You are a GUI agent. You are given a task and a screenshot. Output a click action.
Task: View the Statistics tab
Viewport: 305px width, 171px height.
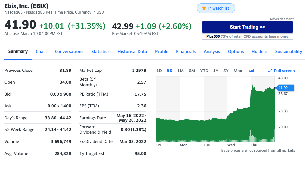[x=100, y=51]
